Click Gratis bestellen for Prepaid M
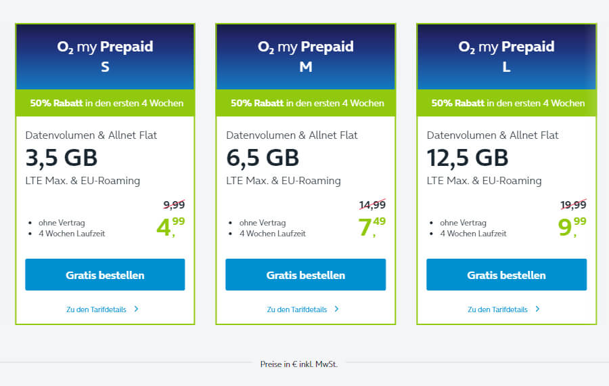 (x=305, y=275)
